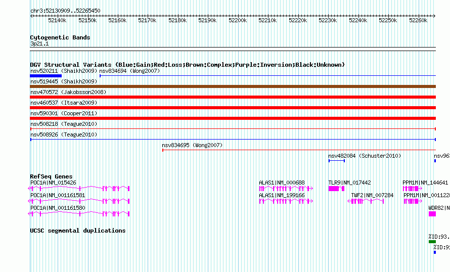Select the short blue nsv482084 (Schuster2010) segment
450x272 pixels.
point(337,161)
